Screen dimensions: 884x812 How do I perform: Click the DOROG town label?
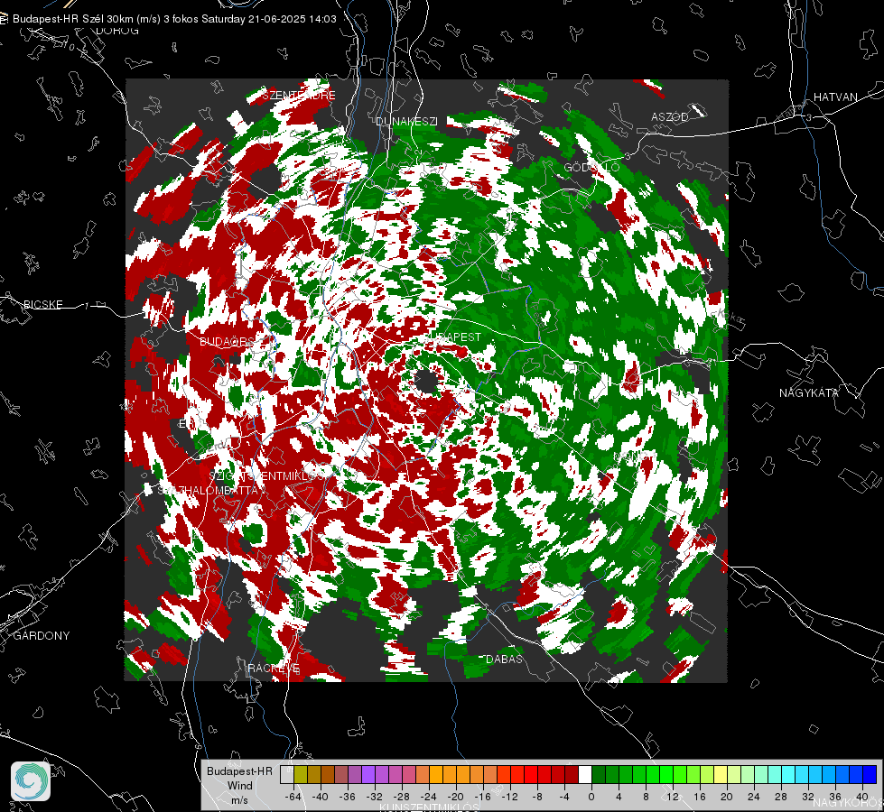point(117,31)
